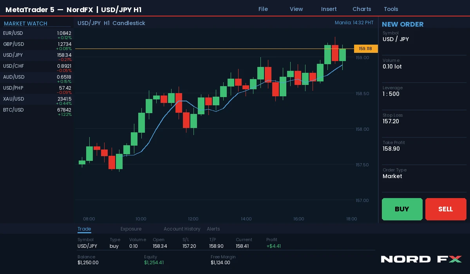Viewport: 470px width, 274px height.
Task: Click the open trade Type cell buy
Action: pyautogui.click(x=114, y=246)
